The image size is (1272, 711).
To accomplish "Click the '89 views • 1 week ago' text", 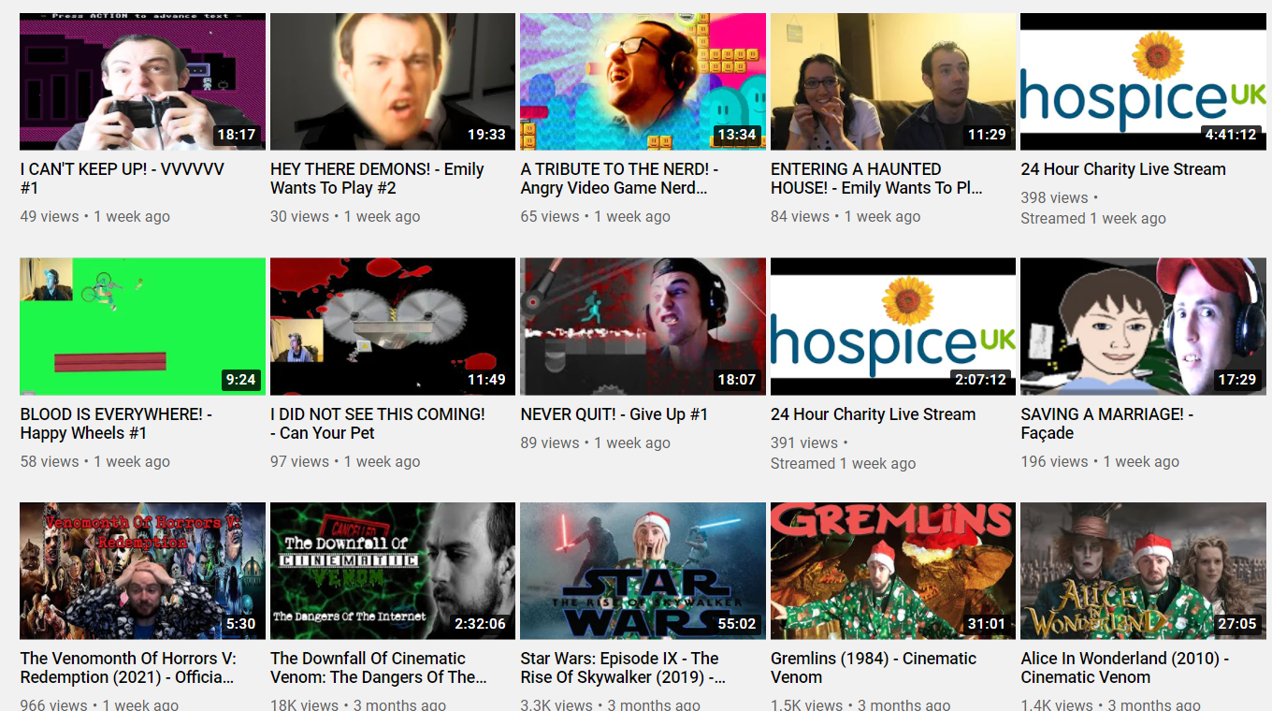I will click(x=596, y=443).
